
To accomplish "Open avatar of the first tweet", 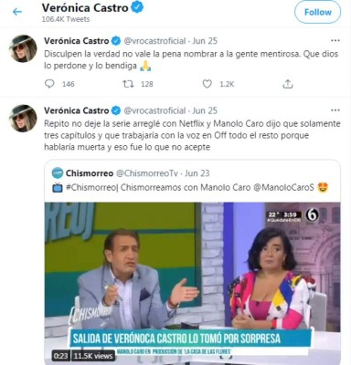I will pyautogui.click(x=23, y=49).
